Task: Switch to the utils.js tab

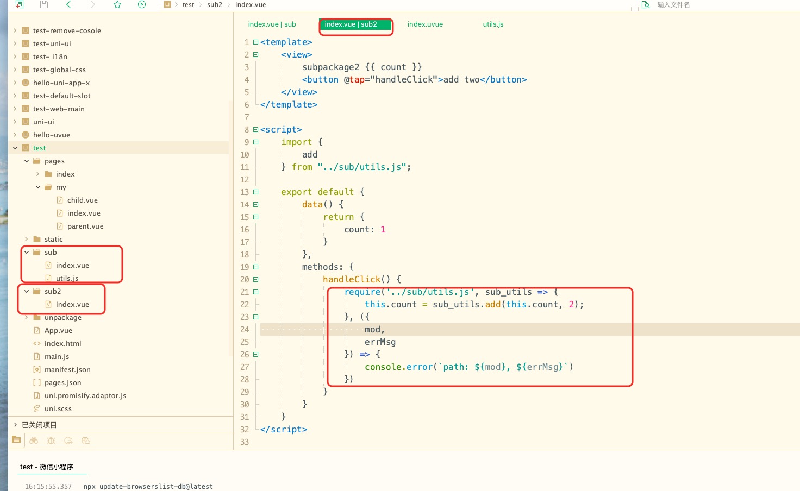Action: click(493, 24)
